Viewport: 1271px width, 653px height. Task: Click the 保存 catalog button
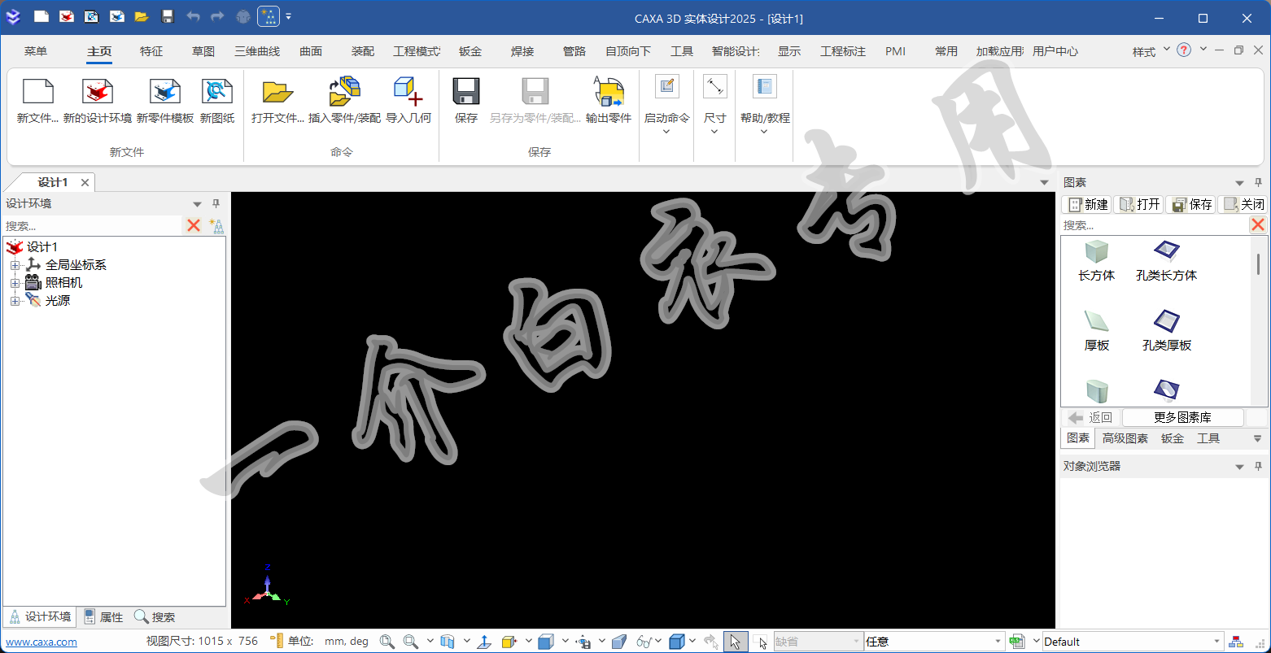(x=1190, y=204)
